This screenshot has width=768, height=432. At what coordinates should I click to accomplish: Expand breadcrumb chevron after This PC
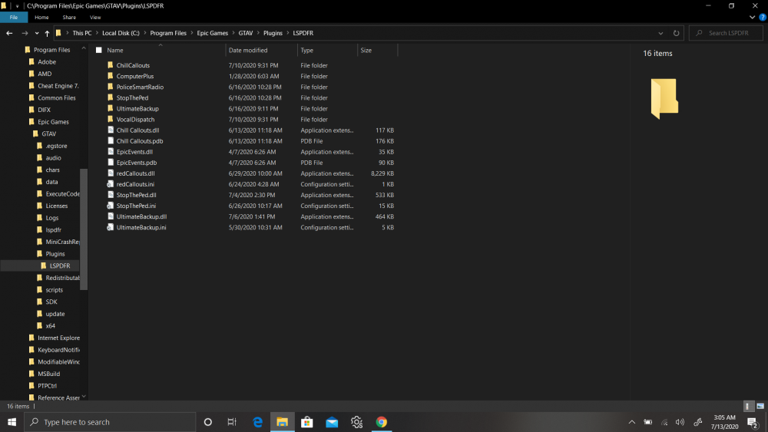[97, 33]
